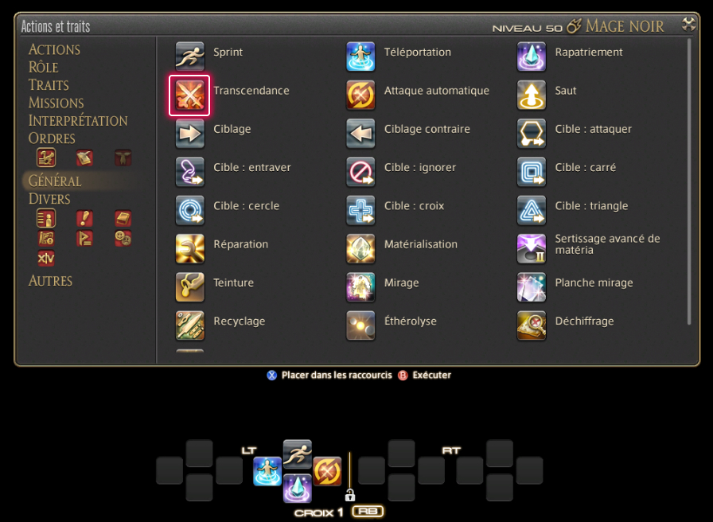This screenshot has height=522, width=713.
Task: Open the Actions category
Action: click(54, 49)
